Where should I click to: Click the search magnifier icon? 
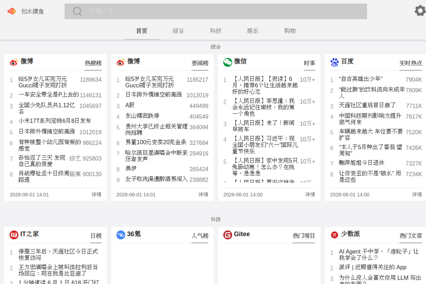coord(78,11)
